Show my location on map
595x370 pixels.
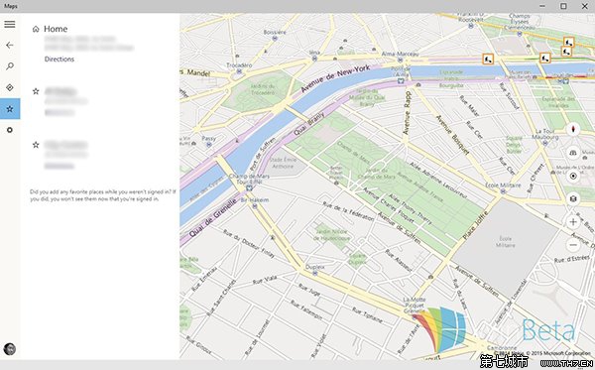point(573,177)
